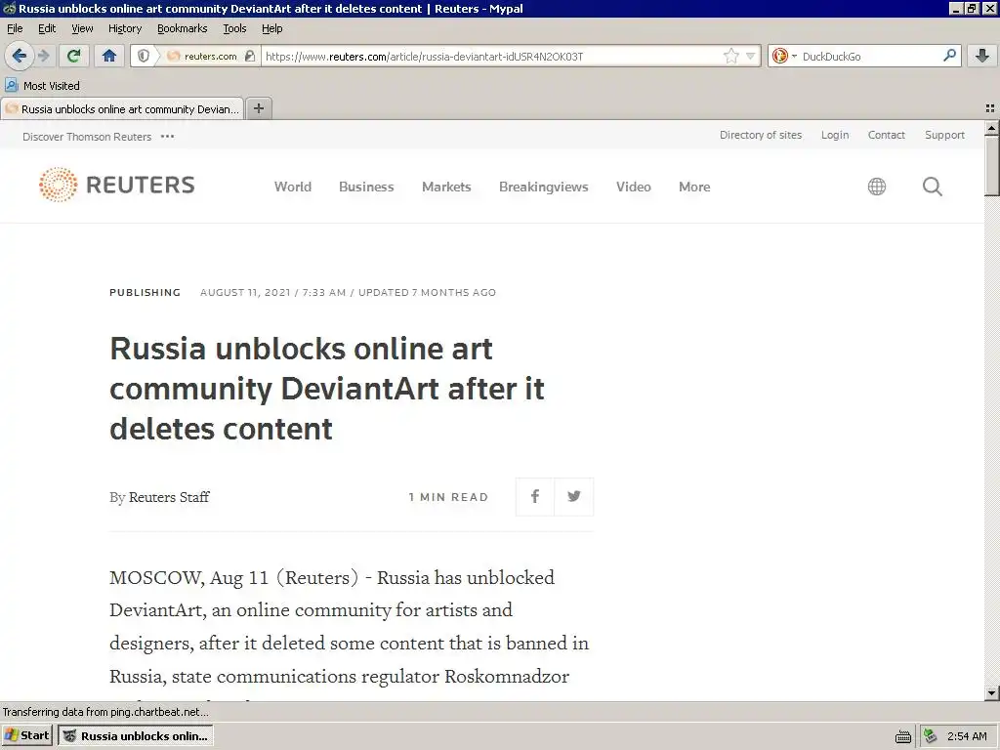This screenshot has height=750, width=1000.
Task: Go to the Business section
Action: pyautogui.click(x=366, y=187)
